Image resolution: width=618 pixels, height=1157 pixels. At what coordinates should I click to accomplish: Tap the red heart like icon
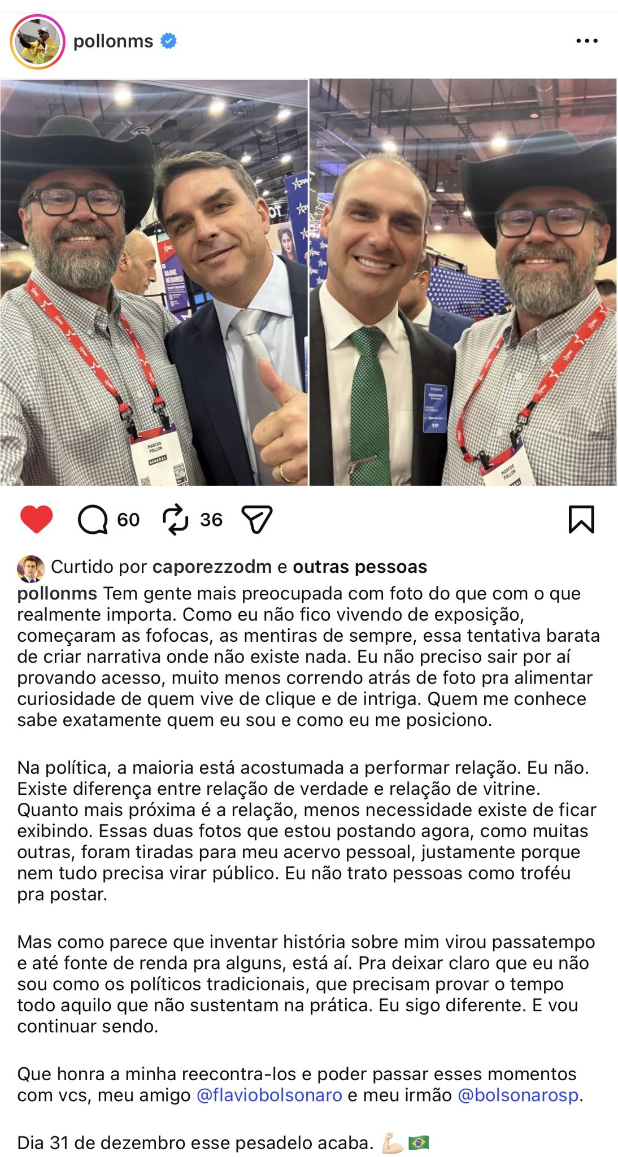point(36,519)
